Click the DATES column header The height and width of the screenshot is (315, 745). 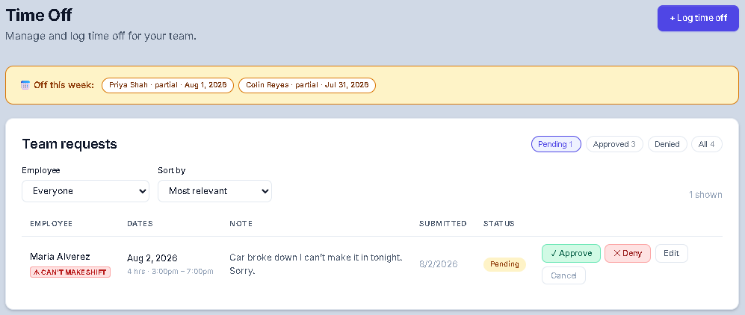click(x=140, y=223)
